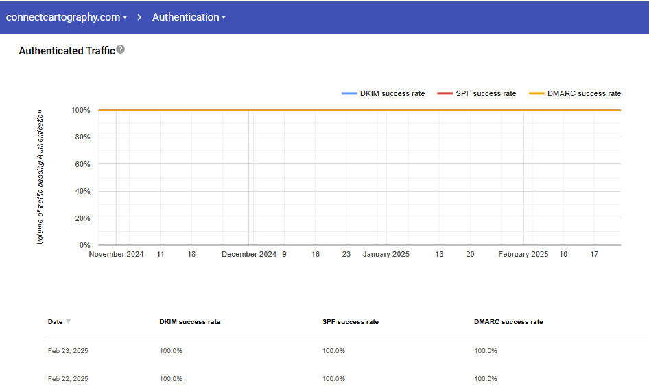The height and width of the screenshot is (388, 649).
Task: Open the connectcartography.com domain dropdown
Action: coord(67,17)
